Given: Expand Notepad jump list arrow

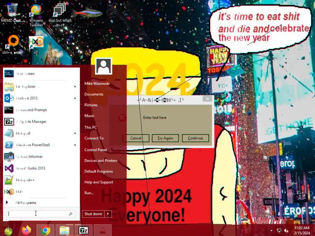Looking at the screenshot, I should click(75, 133).
